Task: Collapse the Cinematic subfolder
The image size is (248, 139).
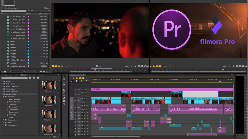Action: pyautogui.click(x=3, y=97)
